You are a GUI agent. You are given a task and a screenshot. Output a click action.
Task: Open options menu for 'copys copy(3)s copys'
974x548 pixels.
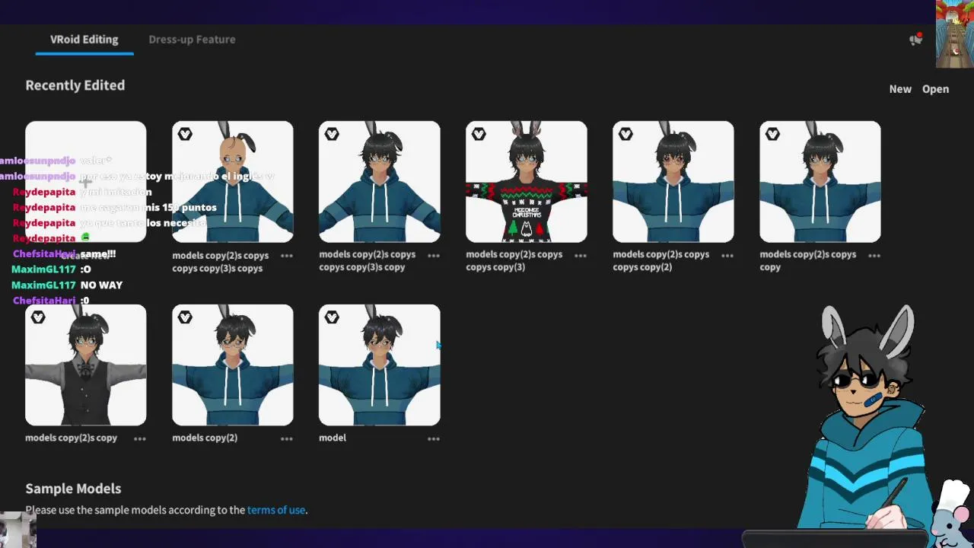click(287, 256)
